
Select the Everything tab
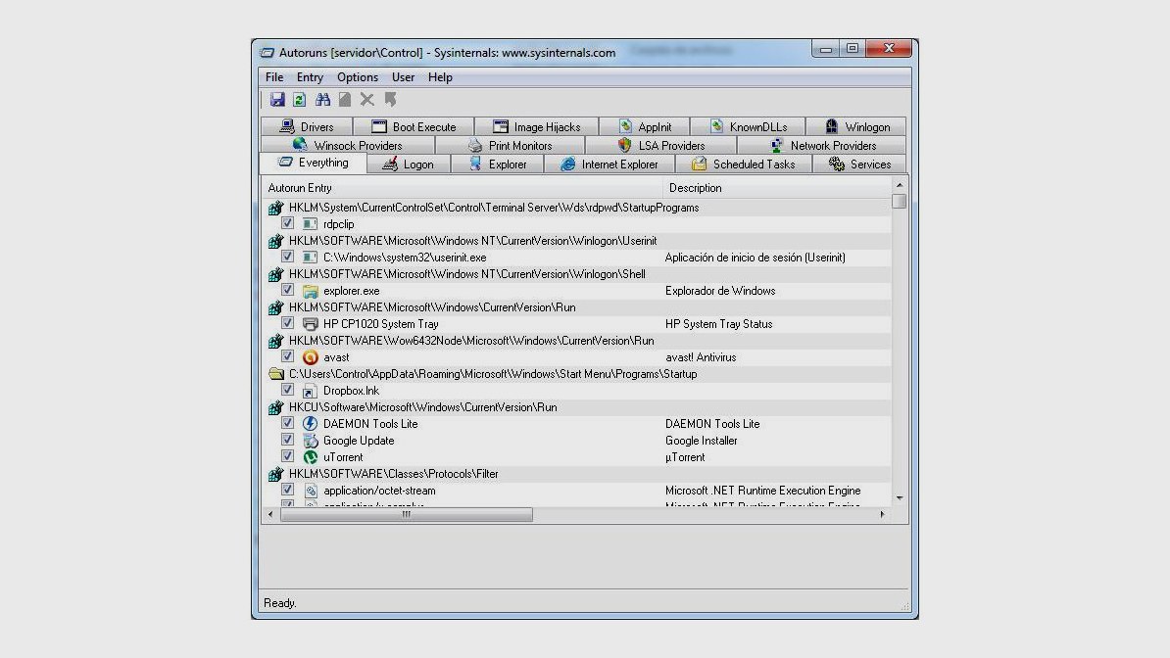click(x=313, y=163)
